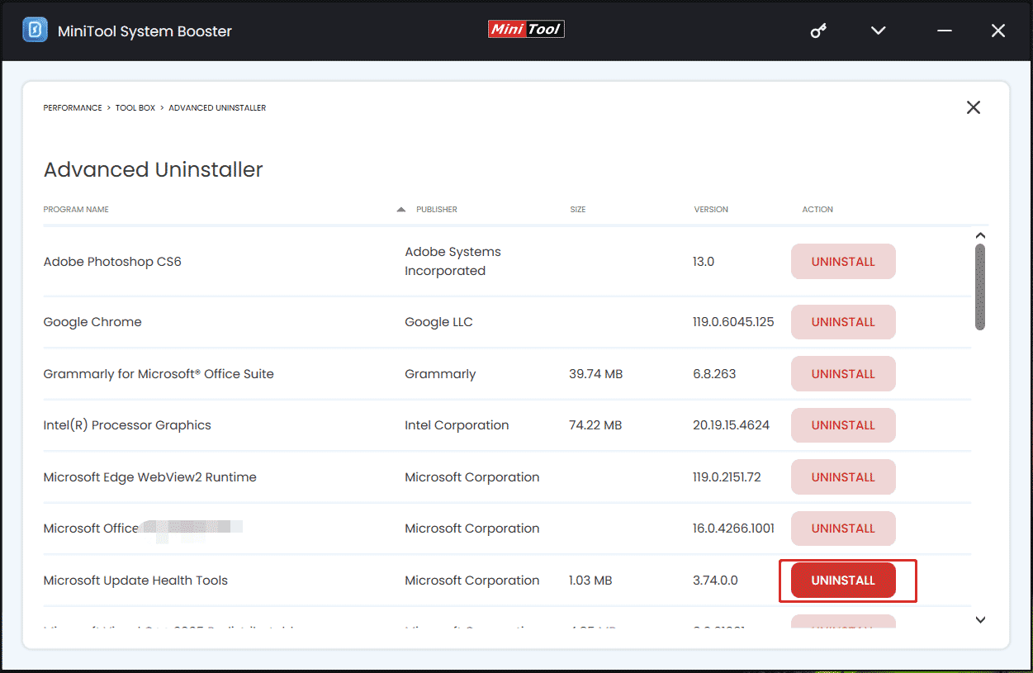Minimize the MiniTool System Booster window
The image size is (1033, 673).
click(945, 31)
